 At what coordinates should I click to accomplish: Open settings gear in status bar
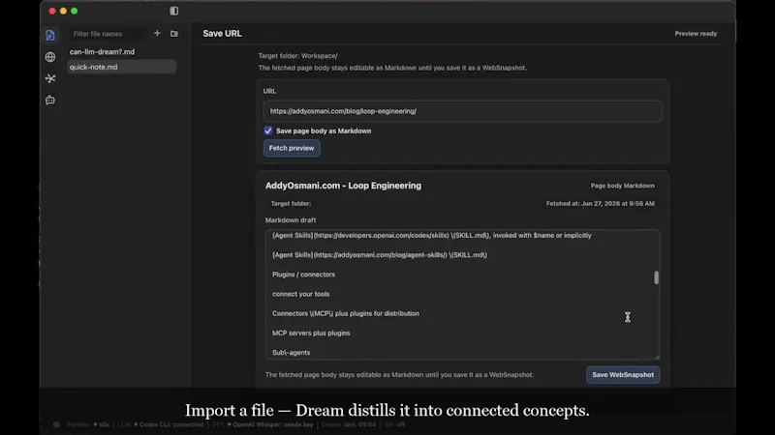(x=56, y=424)
